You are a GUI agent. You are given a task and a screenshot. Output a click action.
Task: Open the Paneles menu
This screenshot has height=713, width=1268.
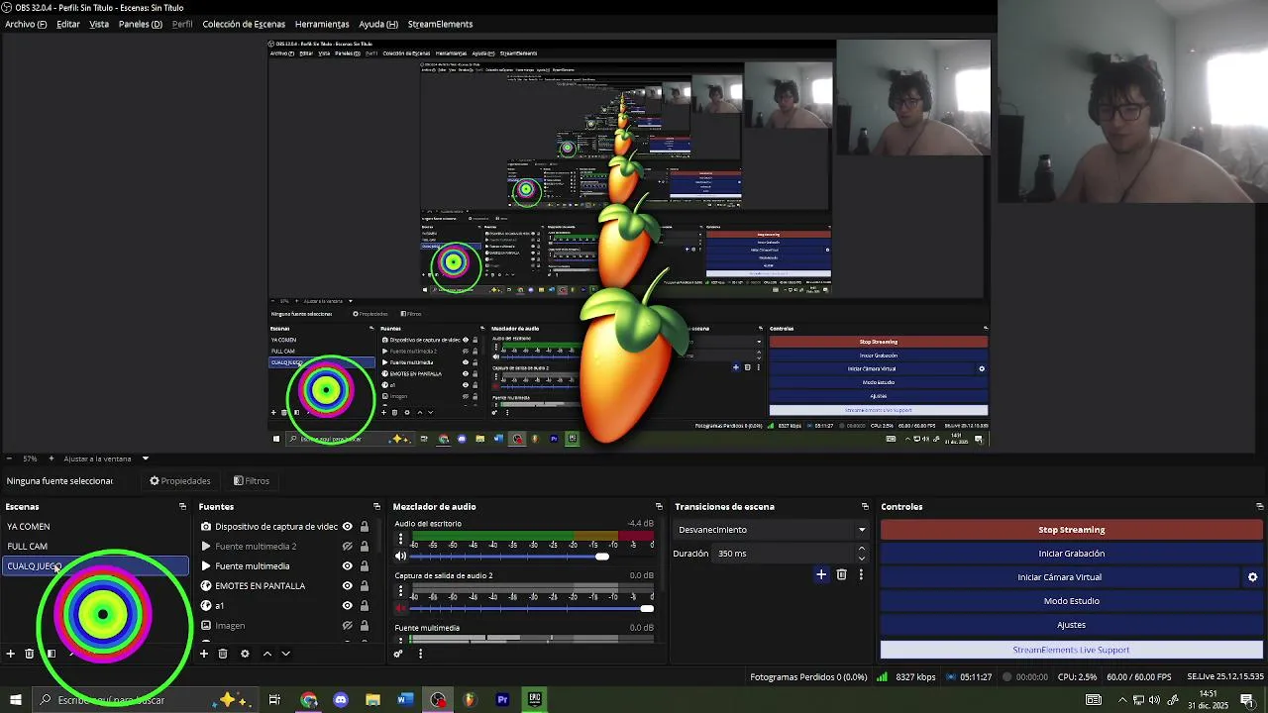coord(141,24)
